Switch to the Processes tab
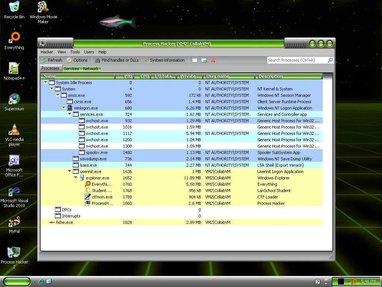 50,68
